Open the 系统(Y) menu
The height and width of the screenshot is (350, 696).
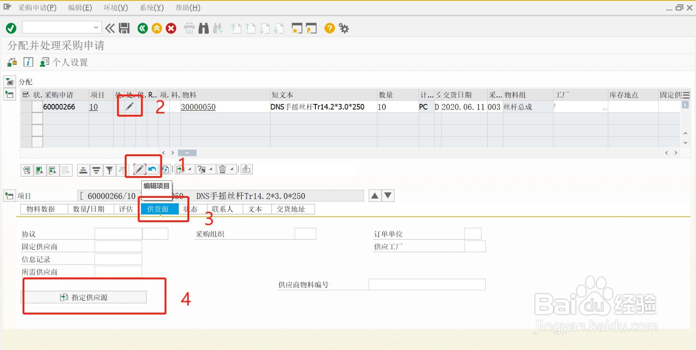[x=152, y=7]
